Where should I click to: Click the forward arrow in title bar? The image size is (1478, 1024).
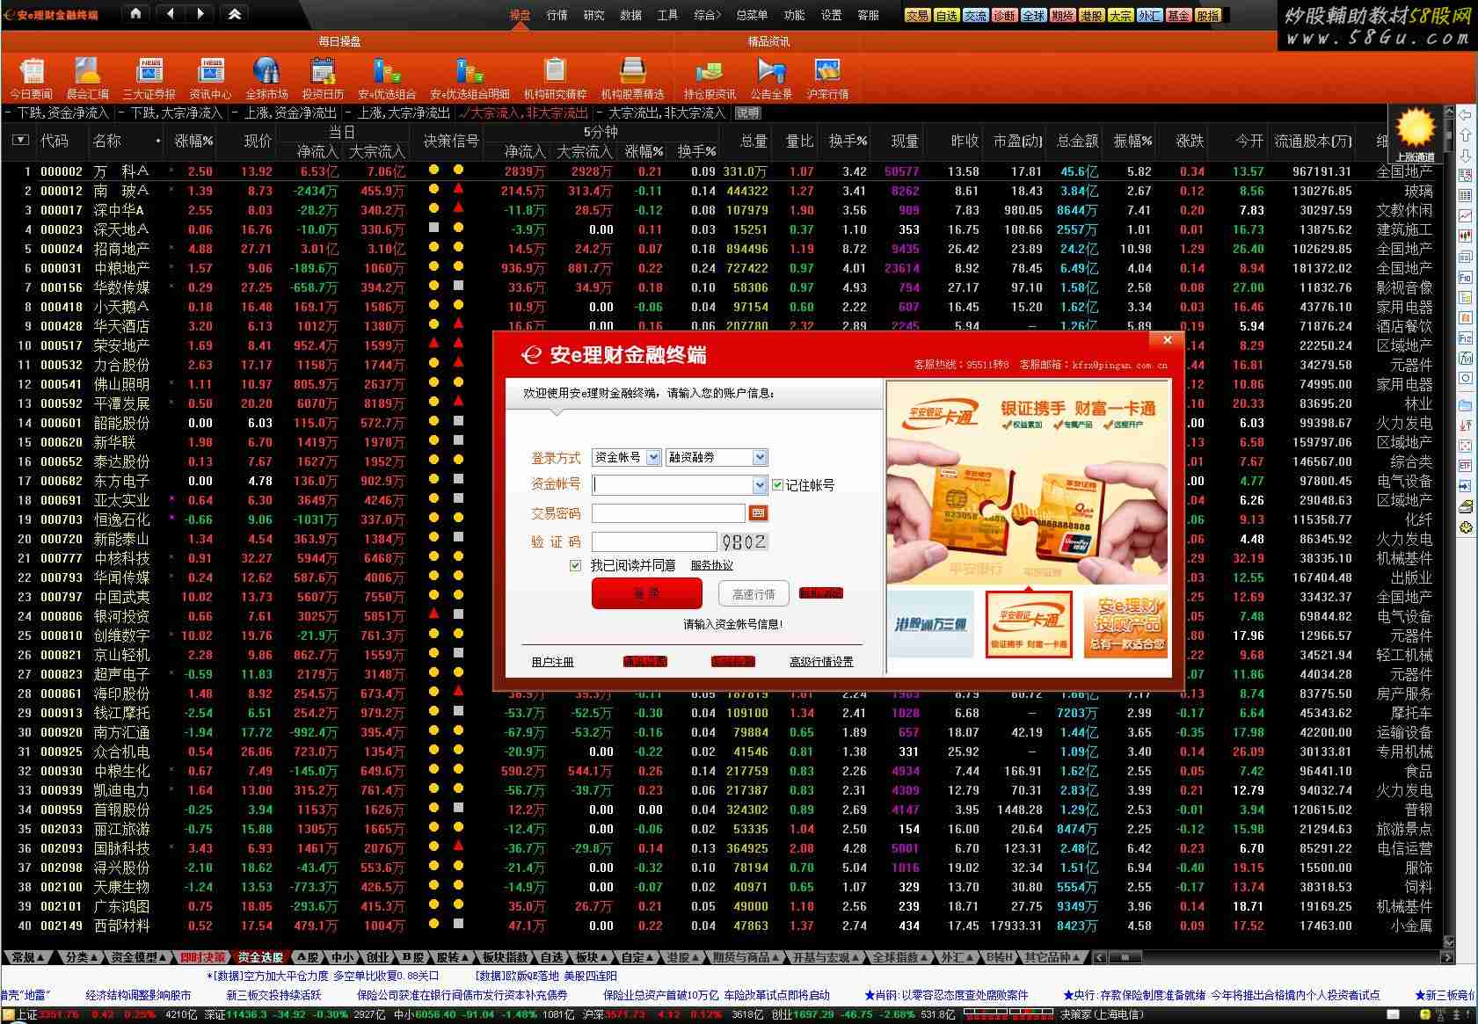pos(200,14)
